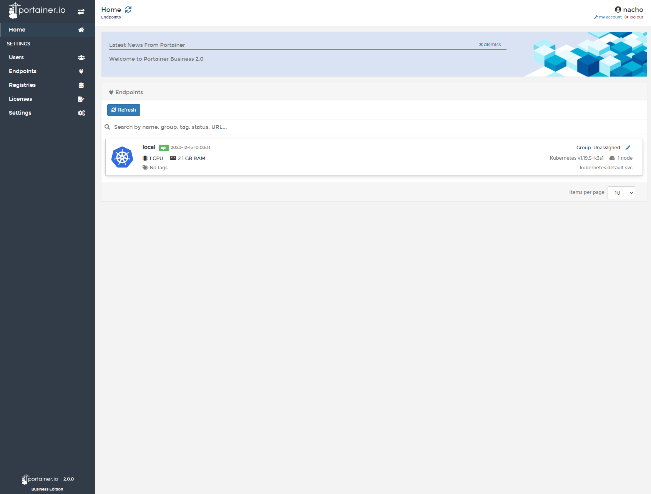Click the tags icon next to No tags
The width and height of the screenshot is (651, 494).
point(145,167)
